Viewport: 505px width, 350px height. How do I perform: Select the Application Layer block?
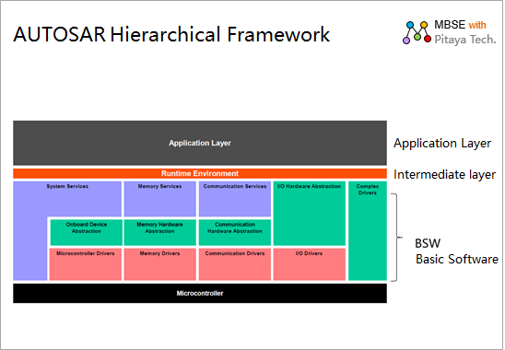coord(200,143)
